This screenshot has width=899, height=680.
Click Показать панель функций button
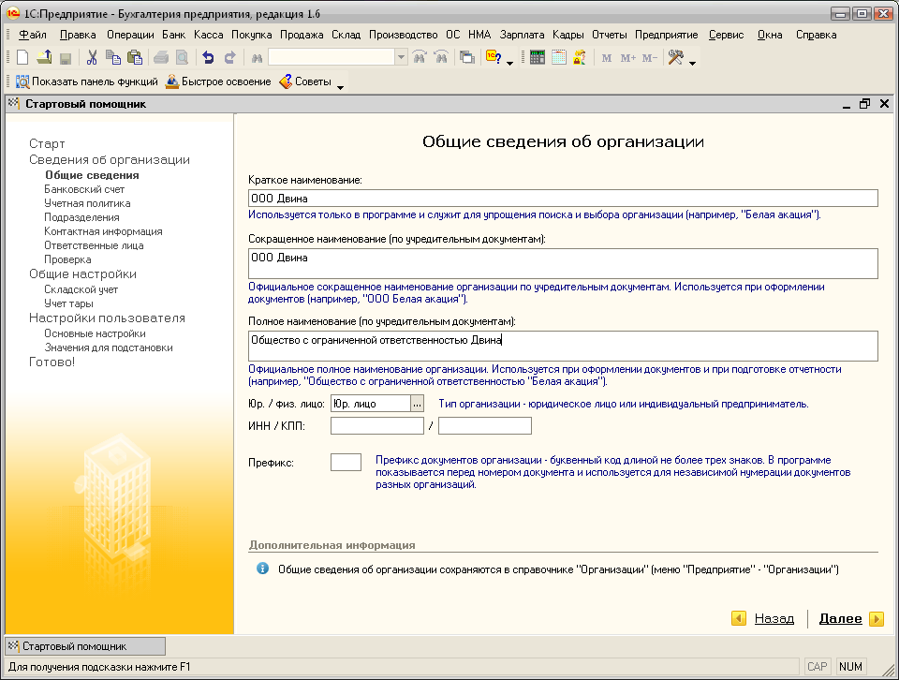tap(86, 81)
